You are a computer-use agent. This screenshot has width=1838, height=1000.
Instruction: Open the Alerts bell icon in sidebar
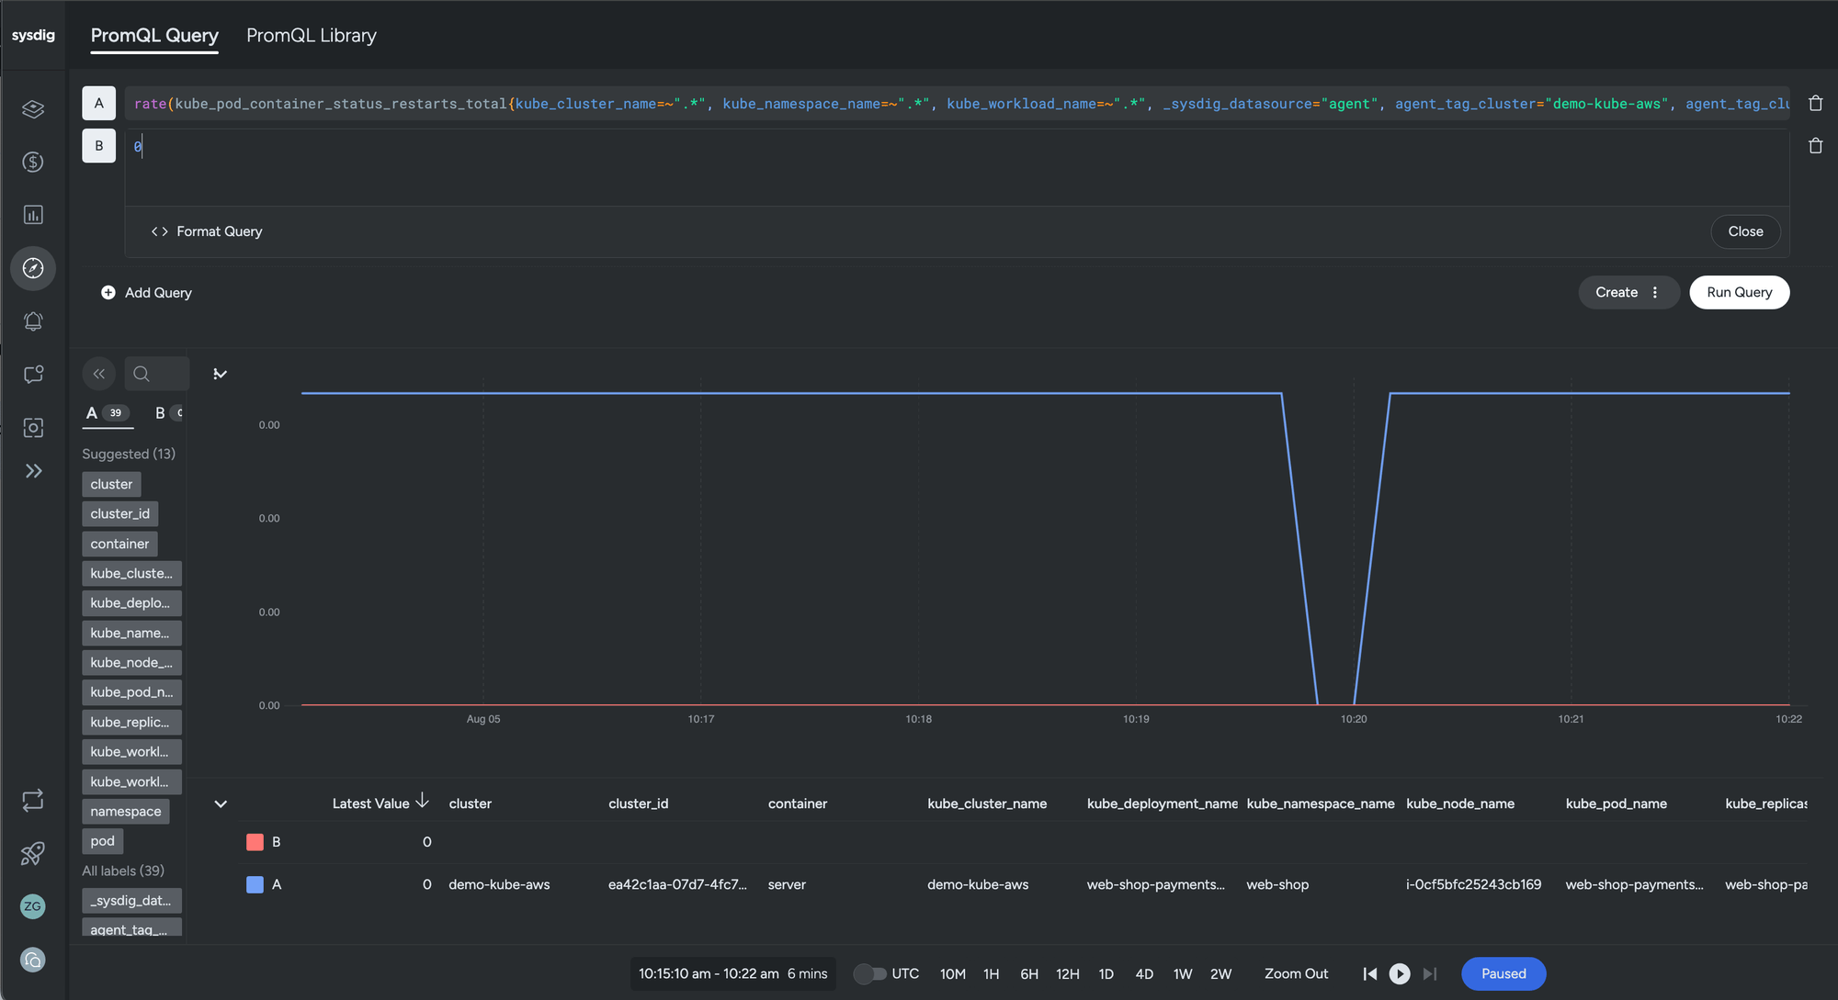pos(33,321)
